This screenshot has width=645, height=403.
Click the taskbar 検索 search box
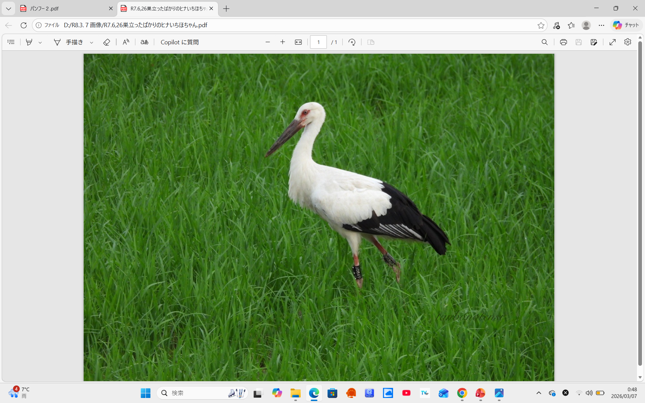coord(202,393)
